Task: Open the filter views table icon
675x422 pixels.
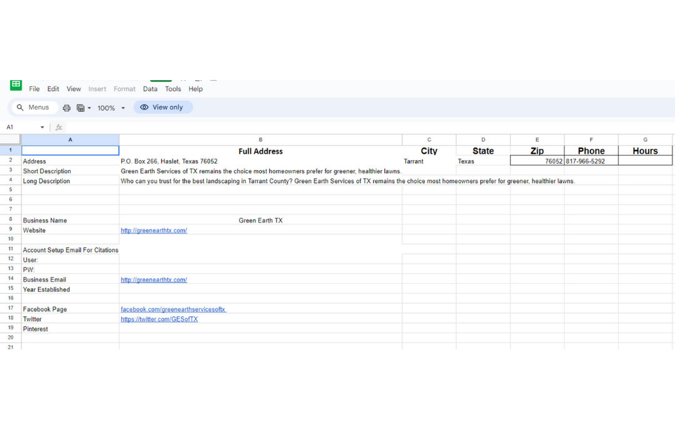Action: (x=81, y=108)
